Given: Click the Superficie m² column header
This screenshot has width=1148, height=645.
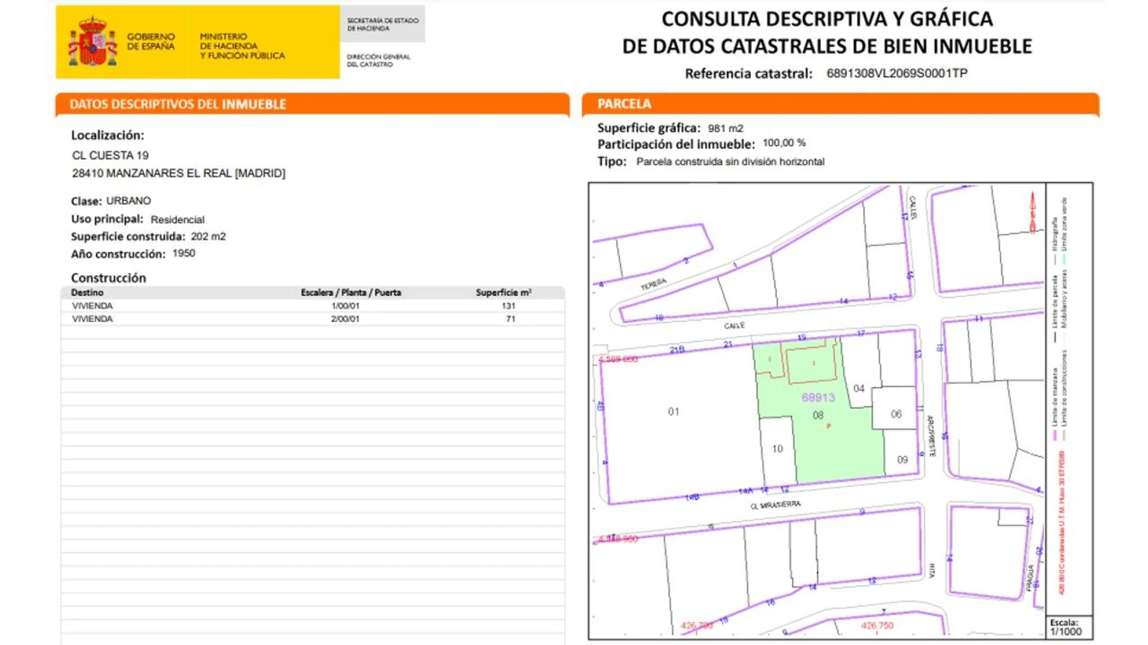Looking at the screenshot, I should click(x=503, y=292).
